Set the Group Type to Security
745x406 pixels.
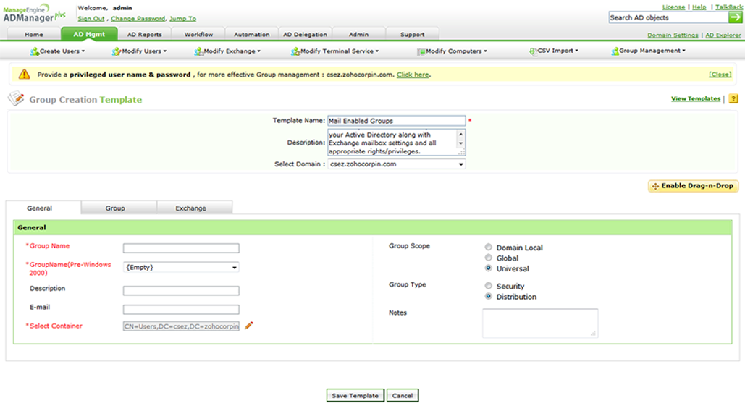click(x=489, y=286)
